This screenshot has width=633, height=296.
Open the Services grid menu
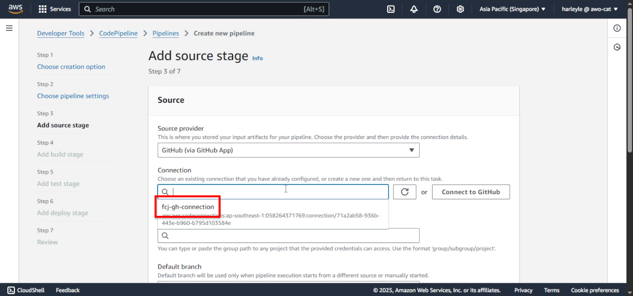tap(55, 9)
